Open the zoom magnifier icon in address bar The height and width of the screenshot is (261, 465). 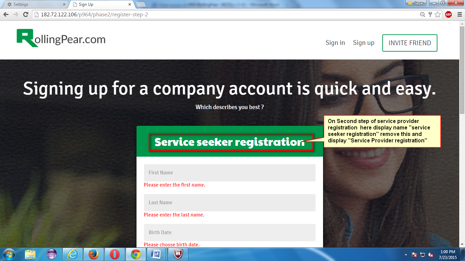tap(422, 15)
